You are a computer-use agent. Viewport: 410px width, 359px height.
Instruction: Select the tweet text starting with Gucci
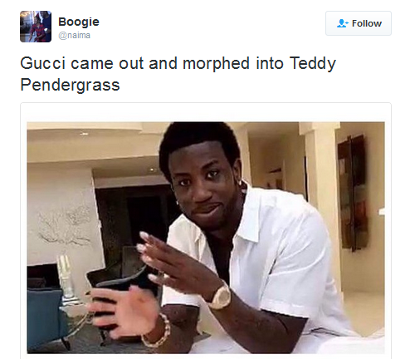(178, 74)
